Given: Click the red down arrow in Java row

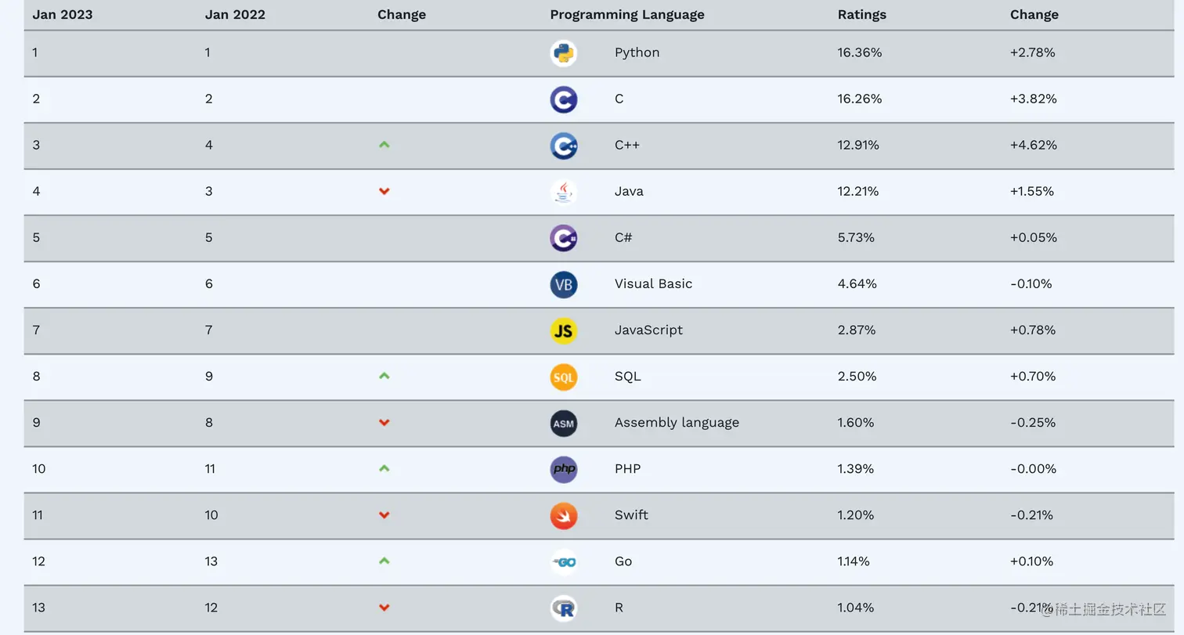Looking at the screenshot, I should point(384,192).
